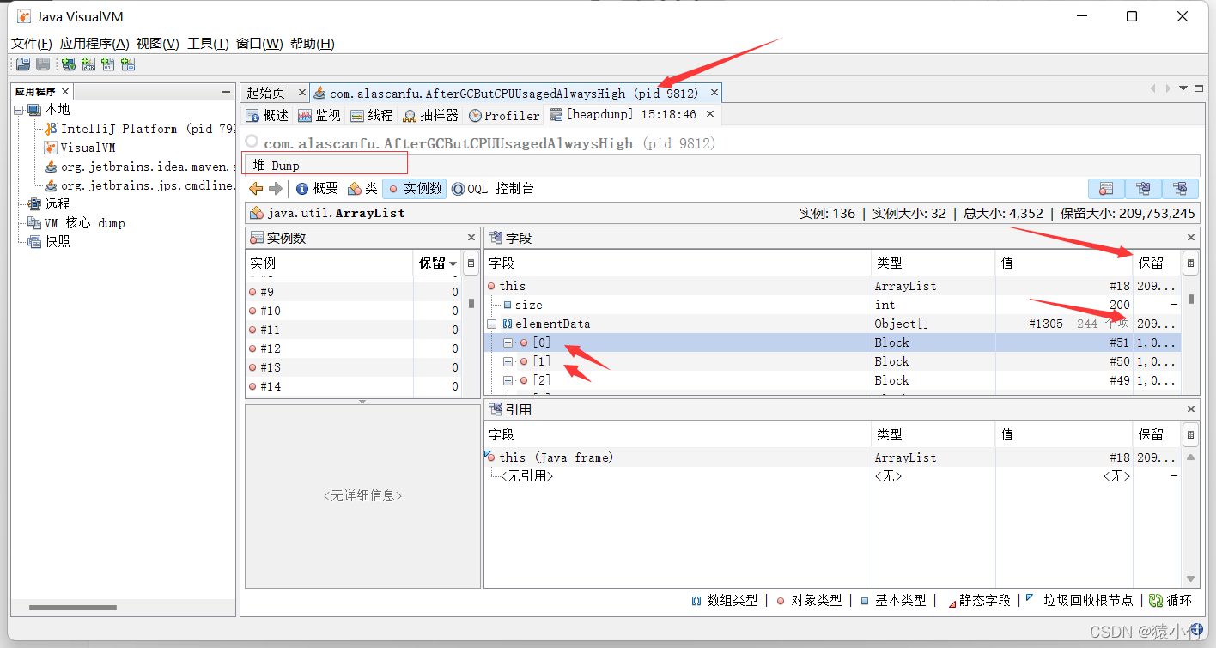Viewport: 1216px width, 648px height.
Task: Open the 视图(V) menu
Action: [158, 44]
